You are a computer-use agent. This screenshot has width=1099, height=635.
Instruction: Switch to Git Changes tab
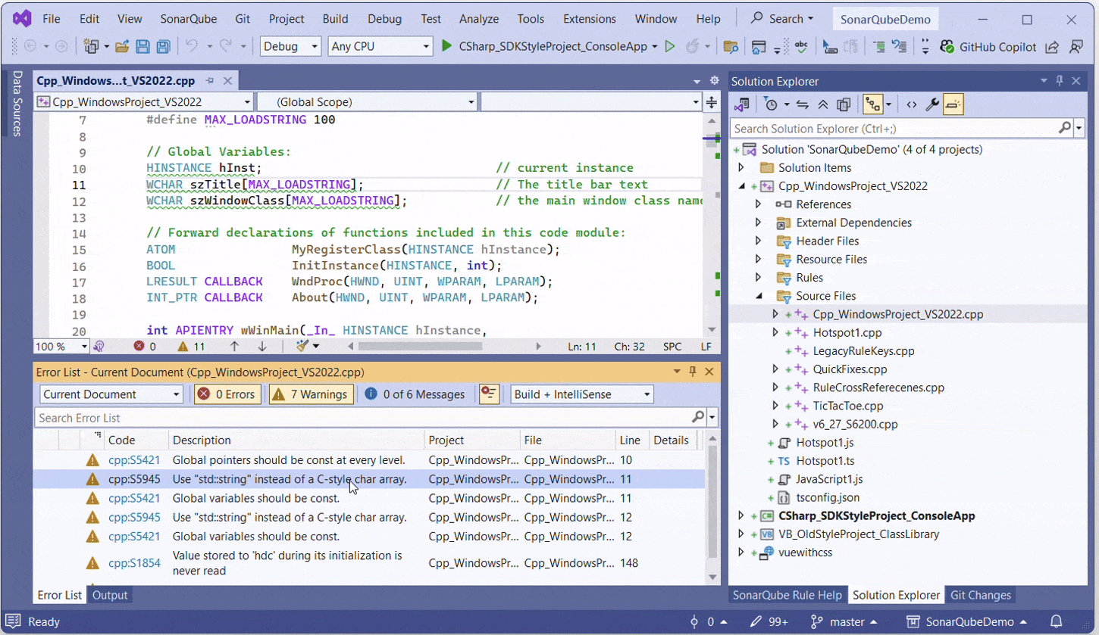point(980,595)
